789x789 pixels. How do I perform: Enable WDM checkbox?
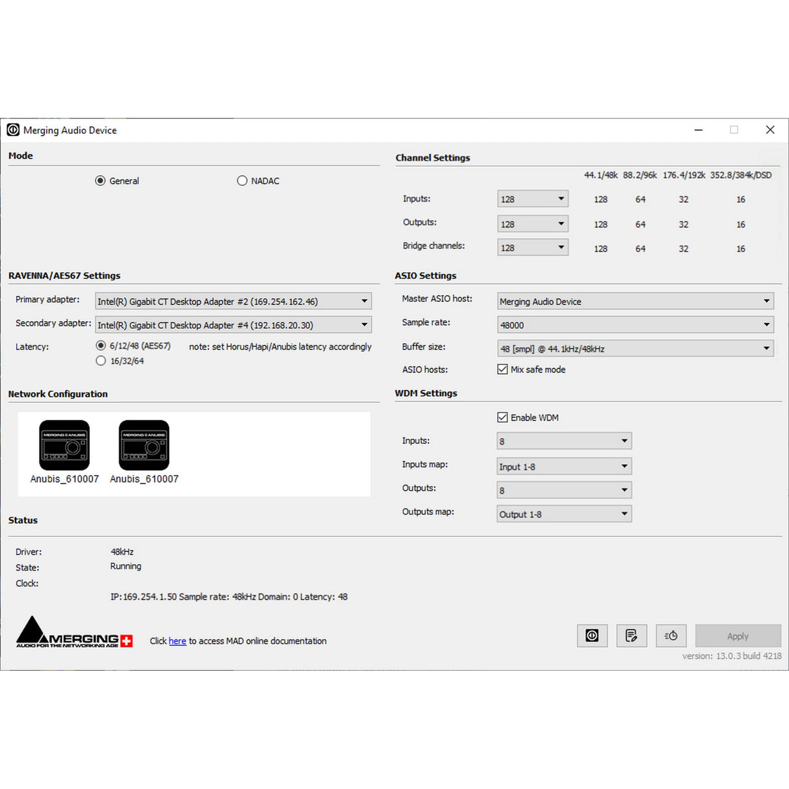coord(502,417)
